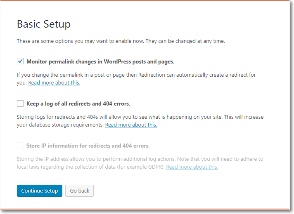Enable the Keep a log checkbox
The width and height of the screenshot is (294, 214).
click(x=20, y=103)
